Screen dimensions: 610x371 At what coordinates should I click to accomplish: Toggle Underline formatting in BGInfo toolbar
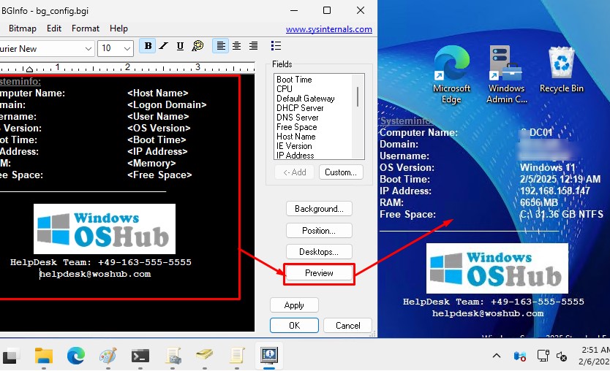tap(180, 46)
